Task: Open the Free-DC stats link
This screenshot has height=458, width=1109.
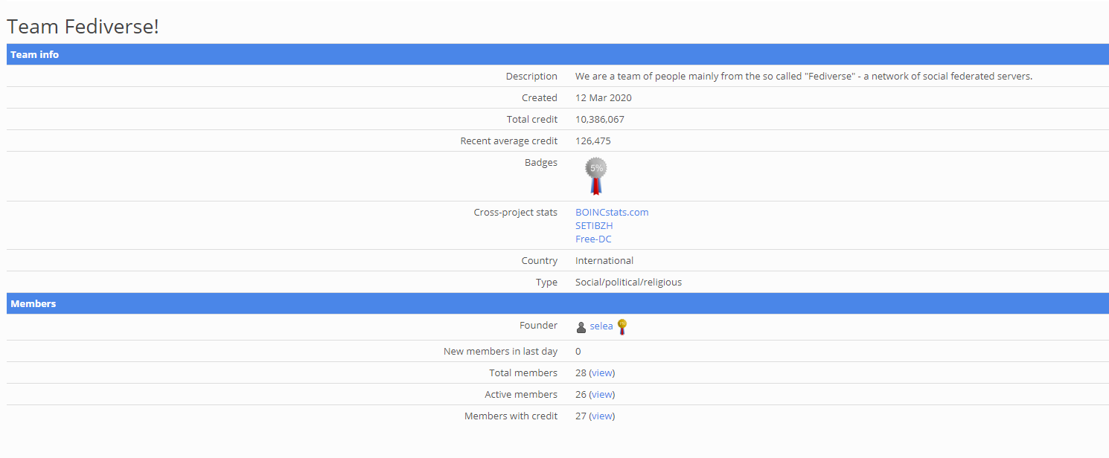Action: [x=593, y=239]
